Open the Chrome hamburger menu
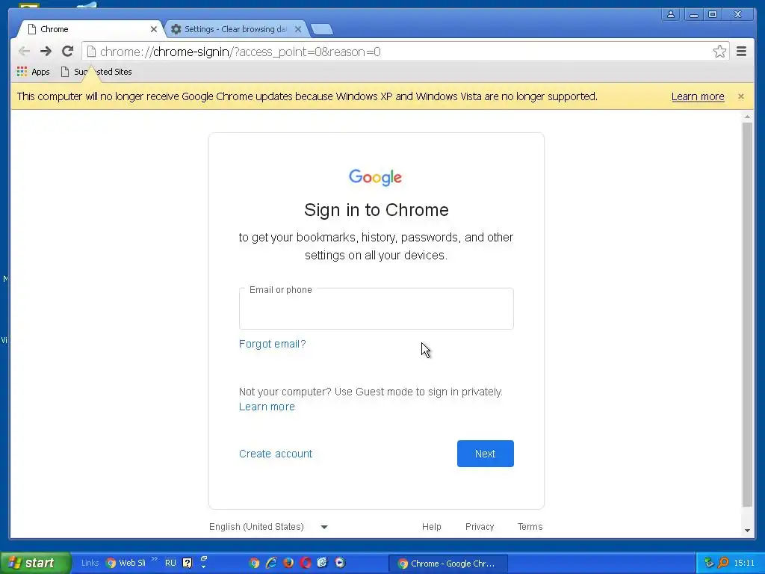Image resolution: width=765 pixels, height=574 pixels. (x=741, y=52)
